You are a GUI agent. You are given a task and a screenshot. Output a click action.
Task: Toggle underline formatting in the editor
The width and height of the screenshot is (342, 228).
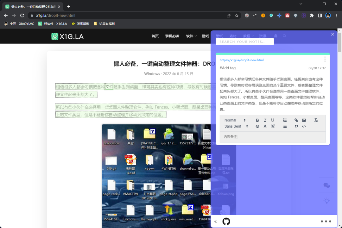273,120
